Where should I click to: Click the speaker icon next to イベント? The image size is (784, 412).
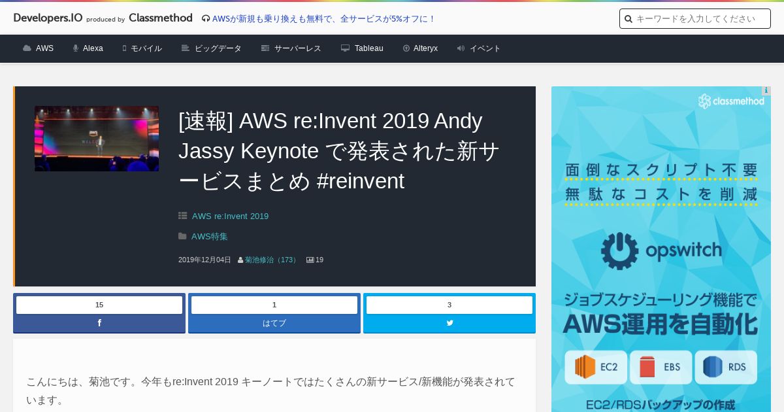[461, 48]
